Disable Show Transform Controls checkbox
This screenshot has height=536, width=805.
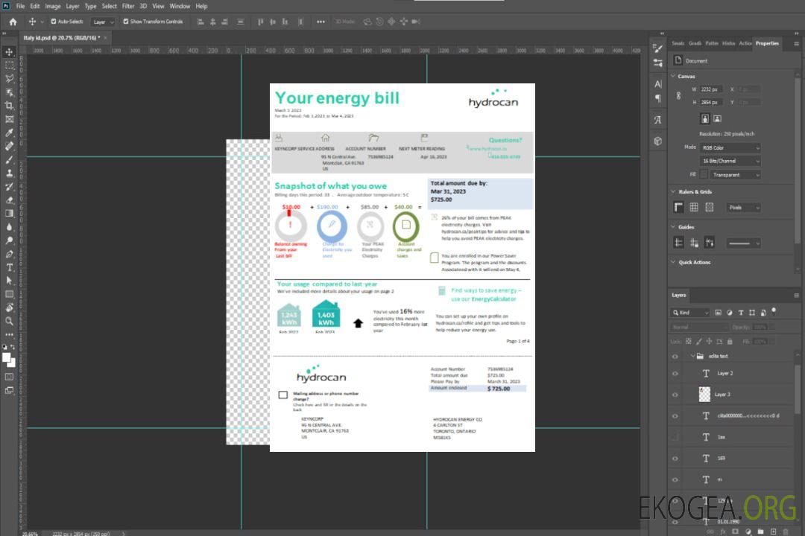click(126, 22)
